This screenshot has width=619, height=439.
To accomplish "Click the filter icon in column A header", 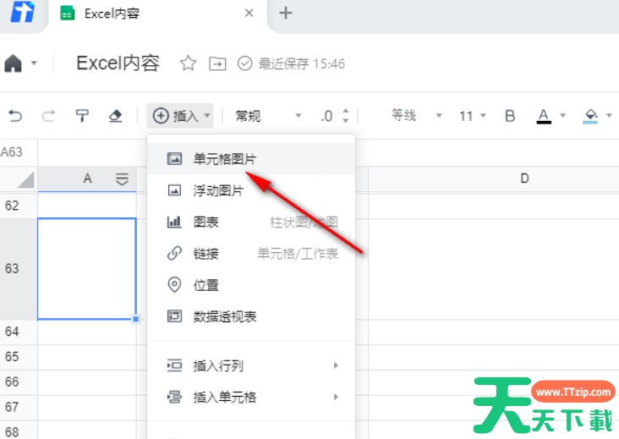I will [x=122, y=178].
